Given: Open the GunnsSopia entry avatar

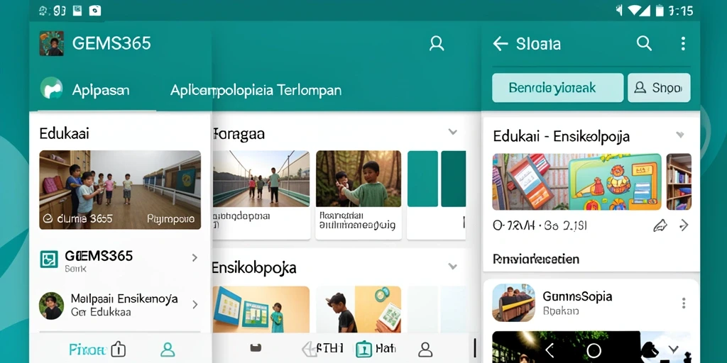Looking at the screenshot, I should [x=513, y=303].
